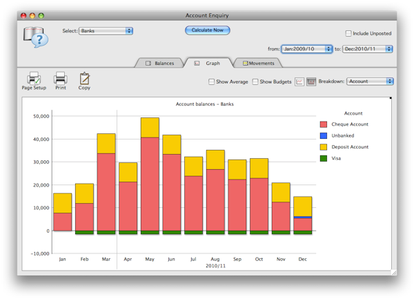The height and width of the screenshot is (299, 414).
Task: Click the Print icon
Action: point(61,78)
